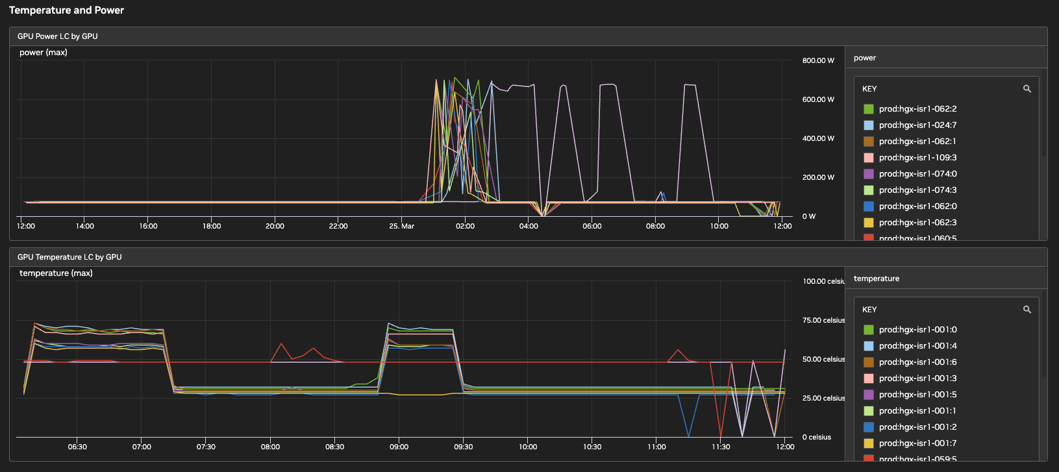The width and height of the screenshot is (1059, 472).
Task: Click the green swatch for prod:hgx-isr1-062:2
Action: (x=868, y=109)
